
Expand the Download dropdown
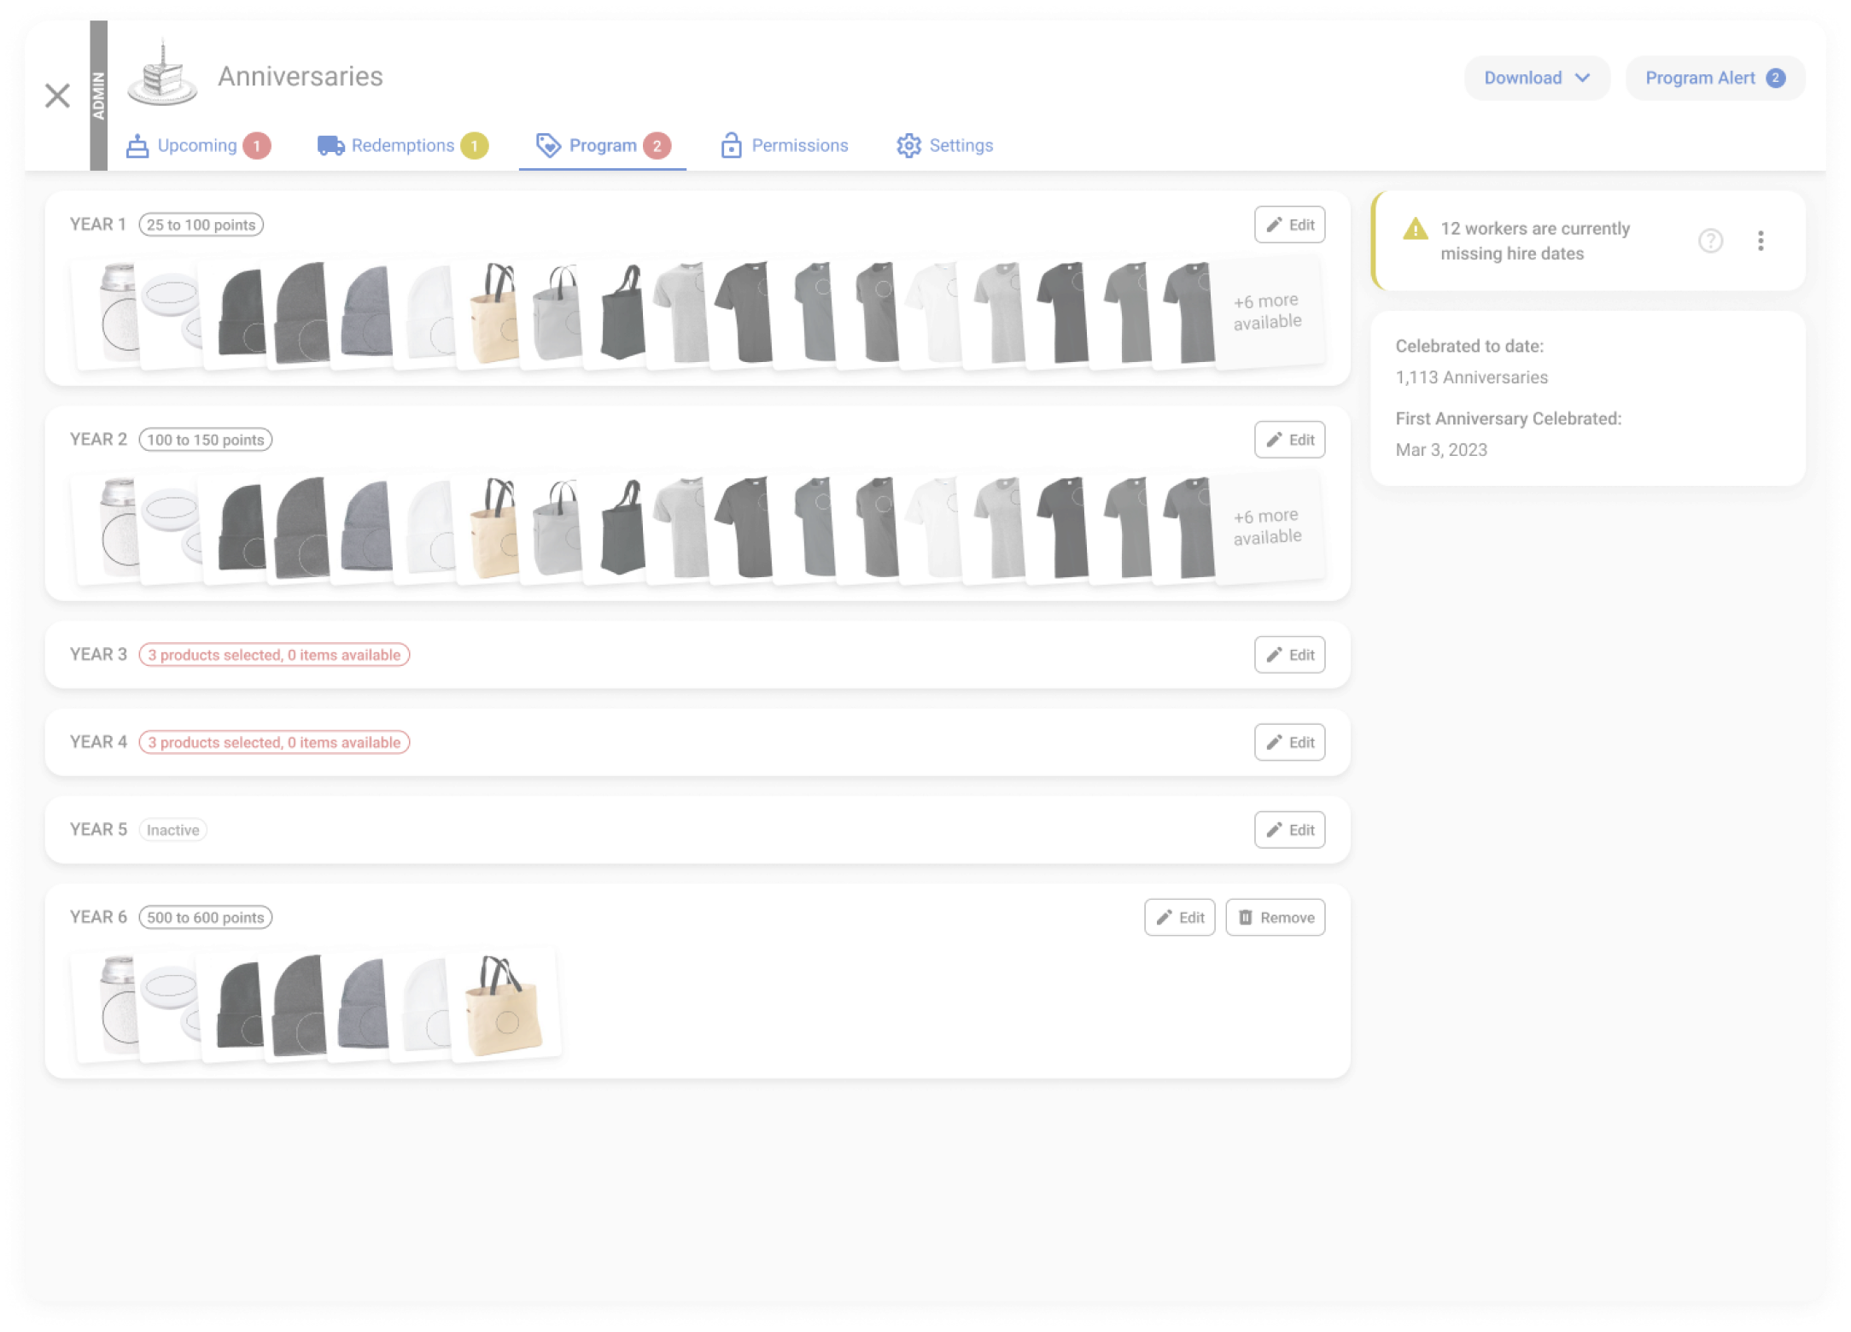pos(1537,78)
